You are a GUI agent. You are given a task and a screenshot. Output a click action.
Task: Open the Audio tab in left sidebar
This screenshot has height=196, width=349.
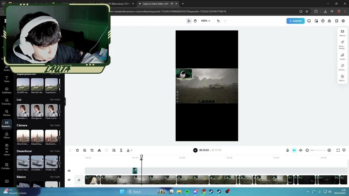[7, 68]
